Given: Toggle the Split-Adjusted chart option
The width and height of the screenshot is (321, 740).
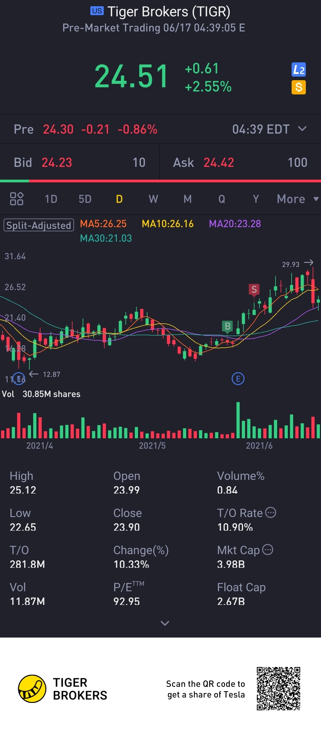Looking at the screenshot, I should click(x=39, y=225).
